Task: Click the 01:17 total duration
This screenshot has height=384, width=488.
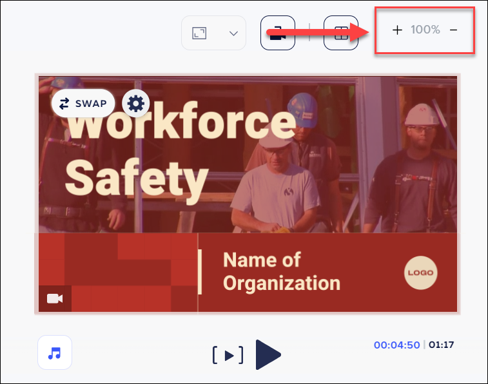Action: 442,345
